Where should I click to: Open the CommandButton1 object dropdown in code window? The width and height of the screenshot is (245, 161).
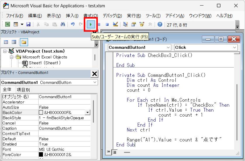tap(168, 47)
